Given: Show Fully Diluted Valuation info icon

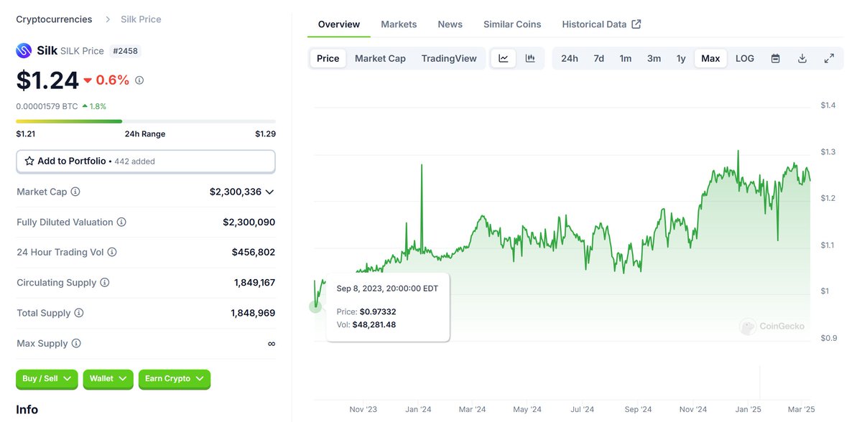Looking at the screenshot, I should (121, 222).
